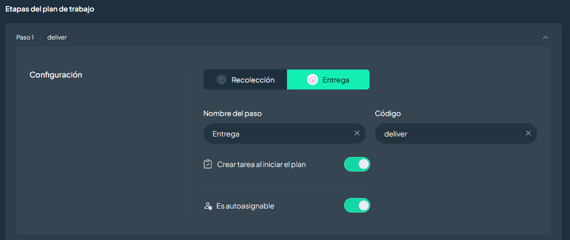Clear the Código field with X
The width and height of the screenshot is (570, 240).
click(528, 133)
